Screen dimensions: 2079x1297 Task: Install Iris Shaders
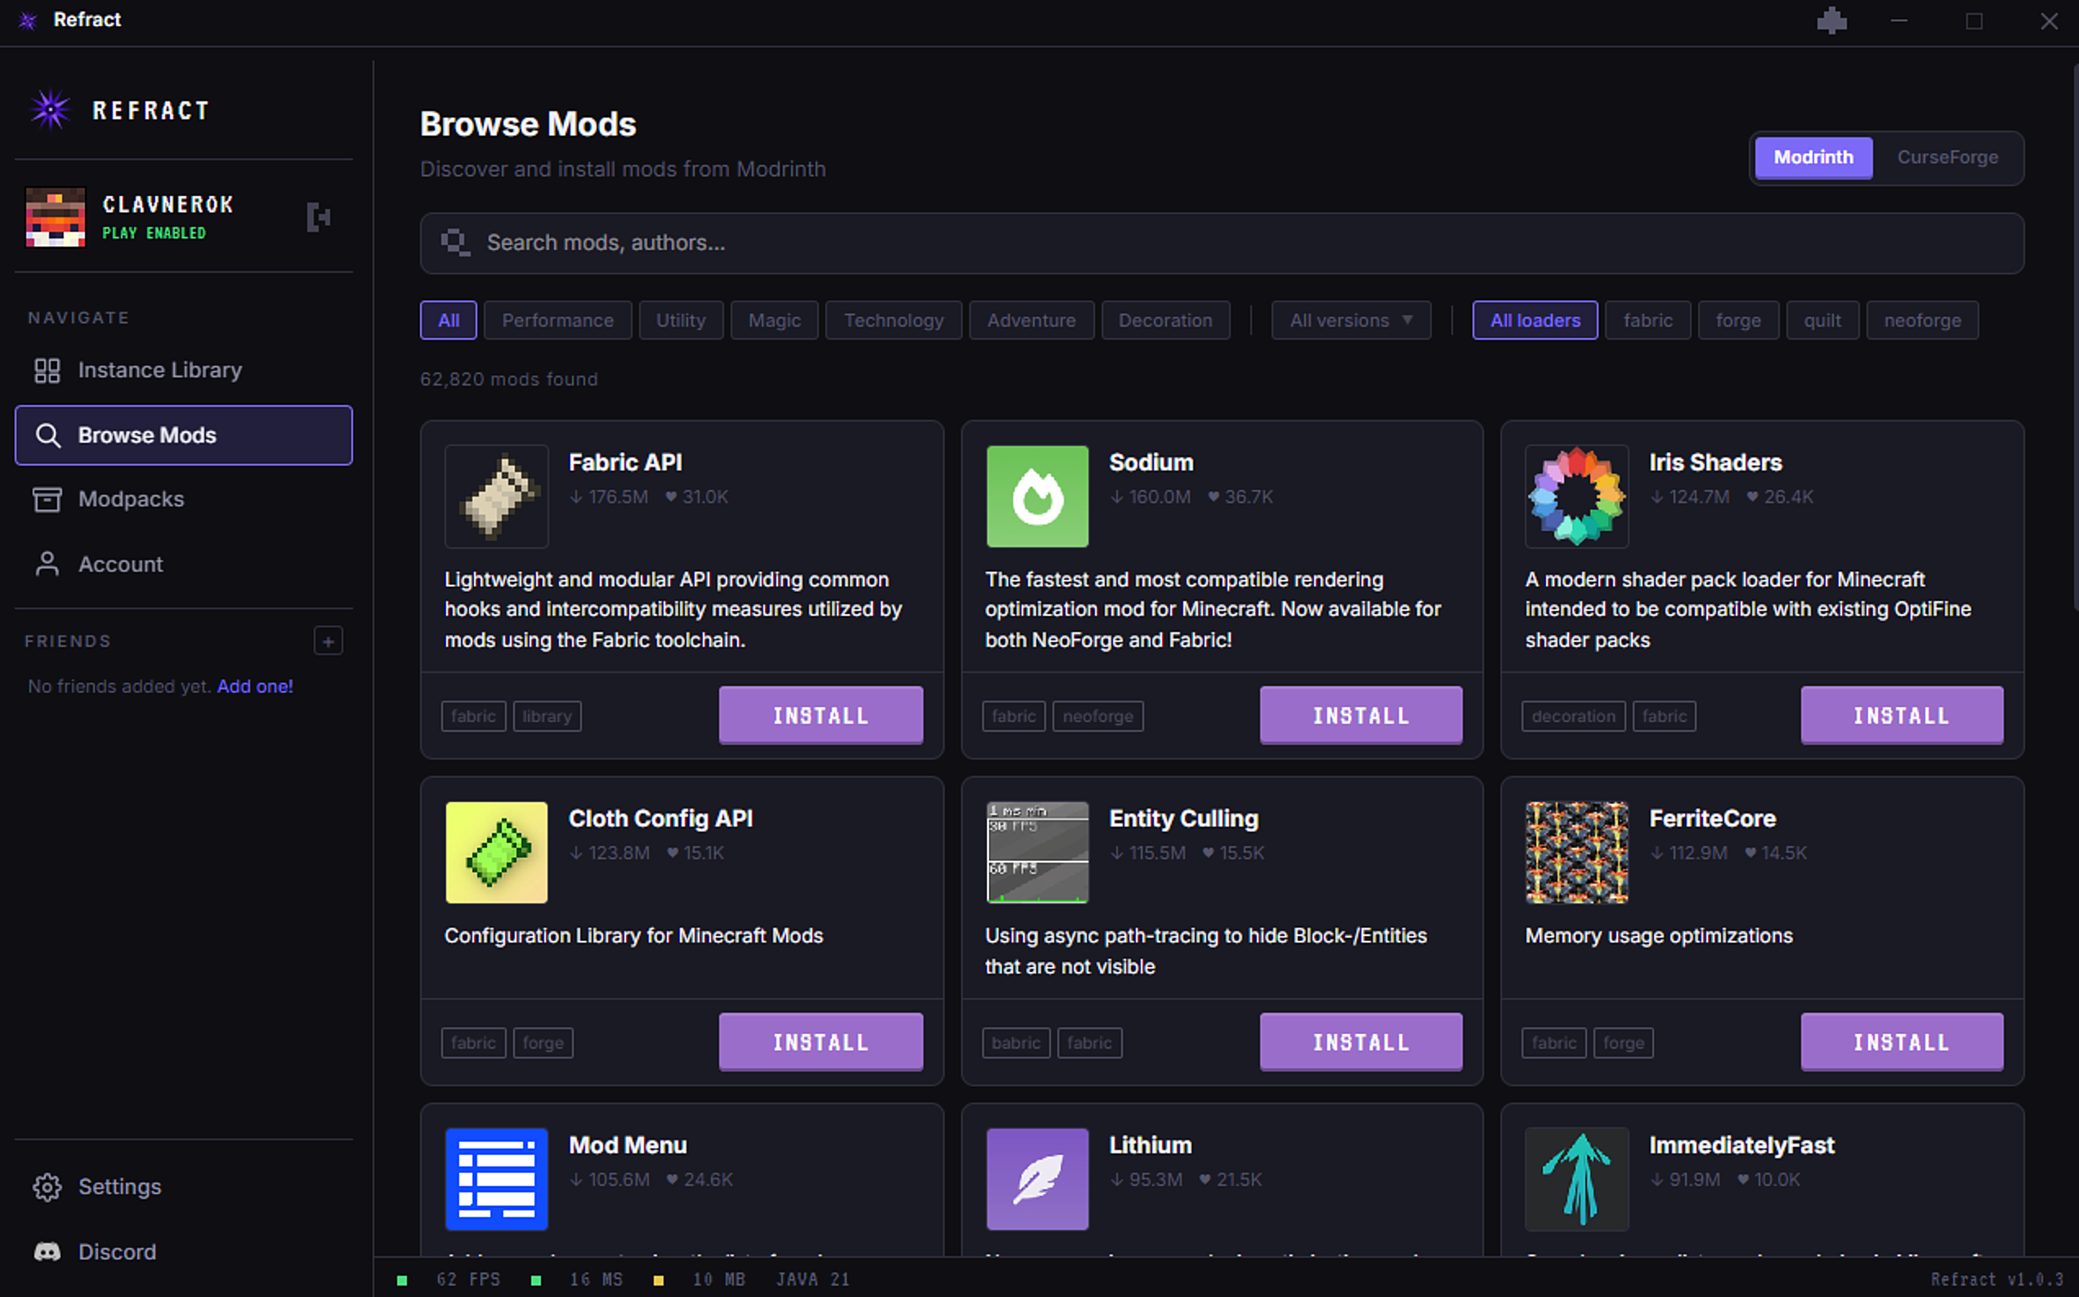click(x=1902, y=715)
